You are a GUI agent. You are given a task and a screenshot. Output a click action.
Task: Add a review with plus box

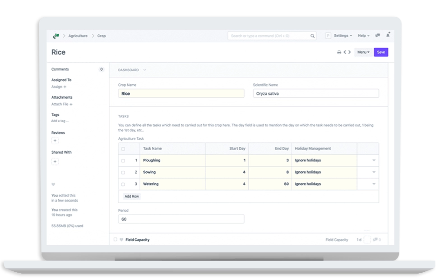coord(55,141)
